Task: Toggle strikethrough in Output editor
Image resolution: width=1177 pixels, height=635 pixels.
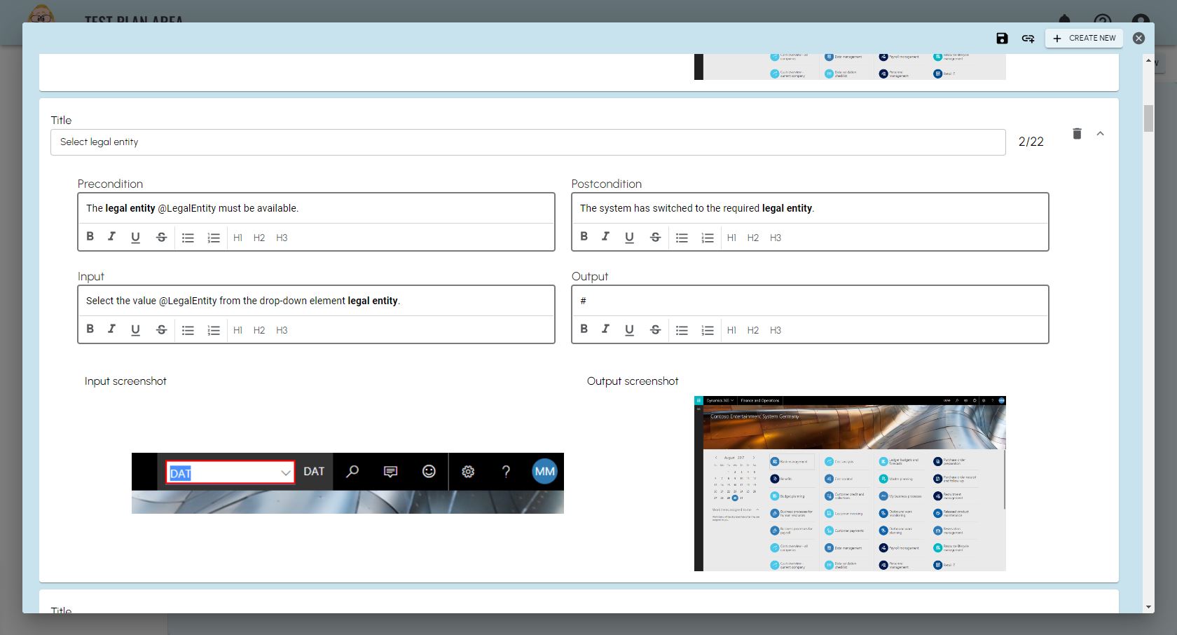Action: click(655, 329)
